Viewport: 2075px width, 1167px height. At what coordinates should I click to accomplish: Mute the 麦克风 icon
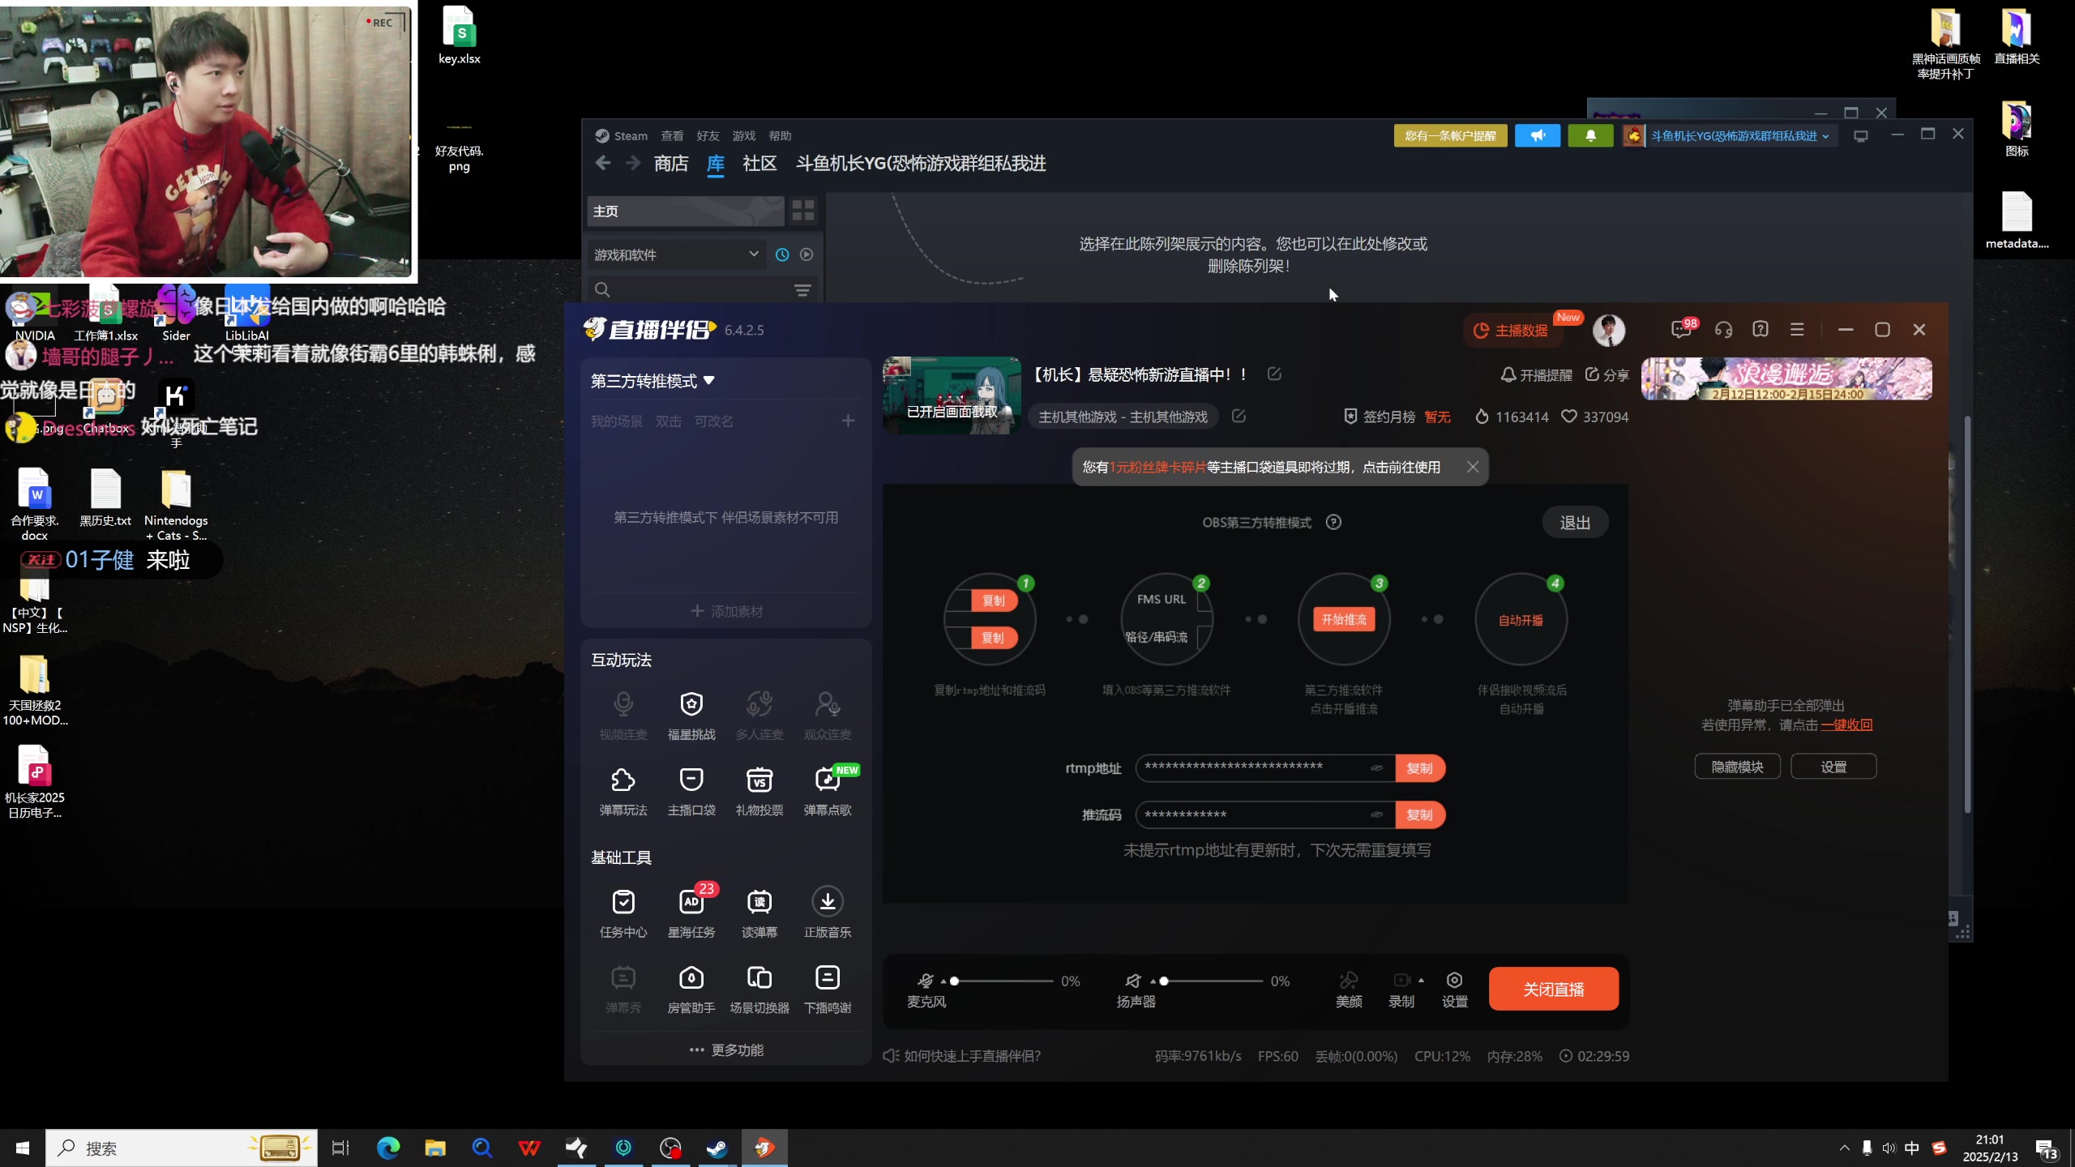point(925,981)
